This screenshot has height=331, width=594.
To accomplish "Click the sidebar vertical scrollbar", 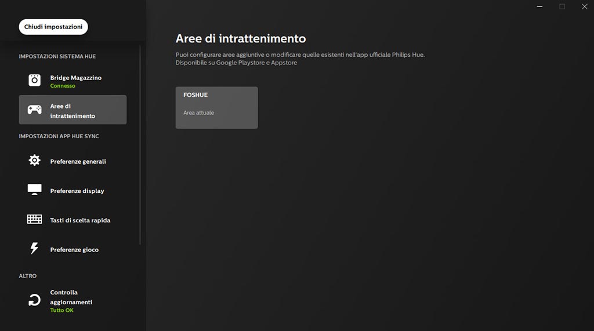I will coord(140,145).
